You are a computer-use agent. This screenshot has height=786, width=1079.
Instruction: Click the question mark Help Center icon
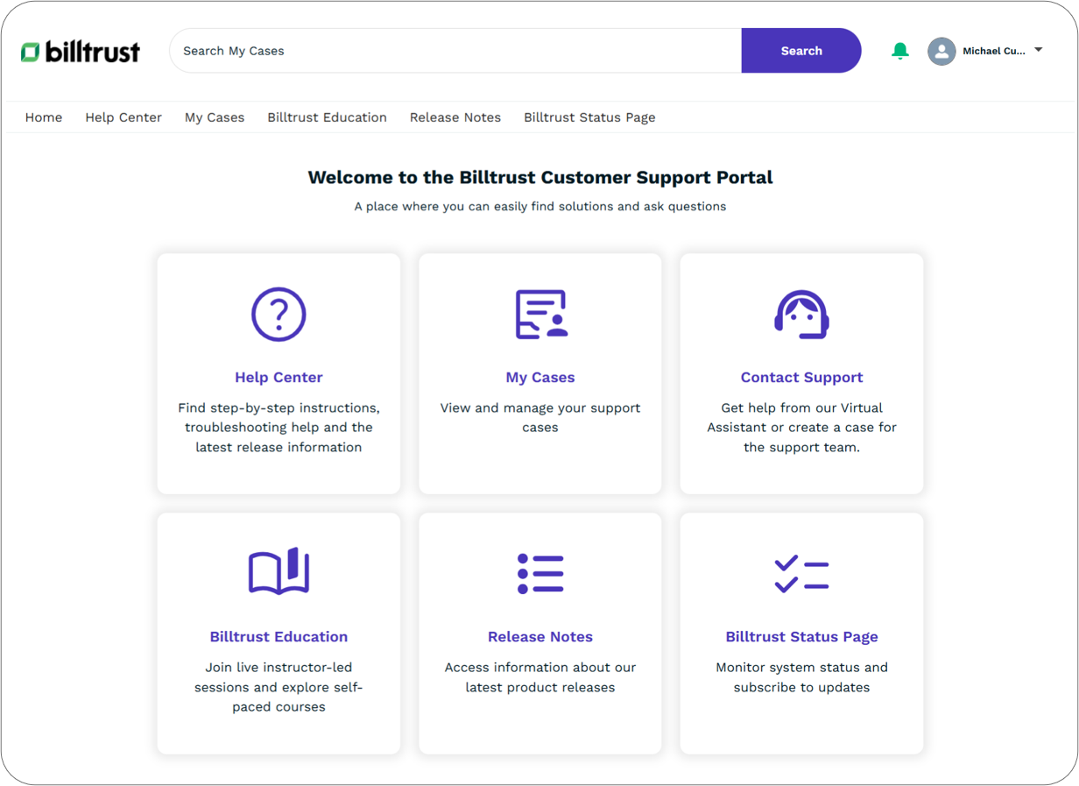coord(279,314)
